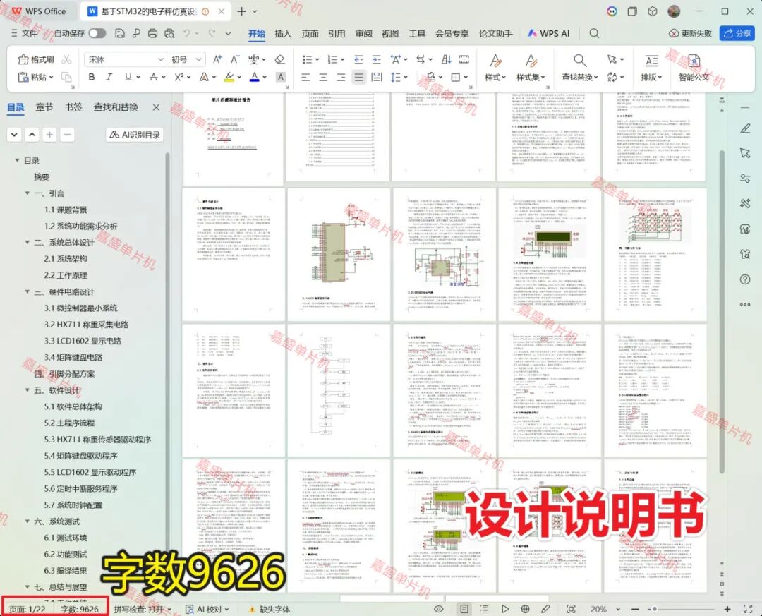The image size is (762, 616).
Task: Collapse the 三、硬件电路设计 outline node
Action: pos(28,291)
